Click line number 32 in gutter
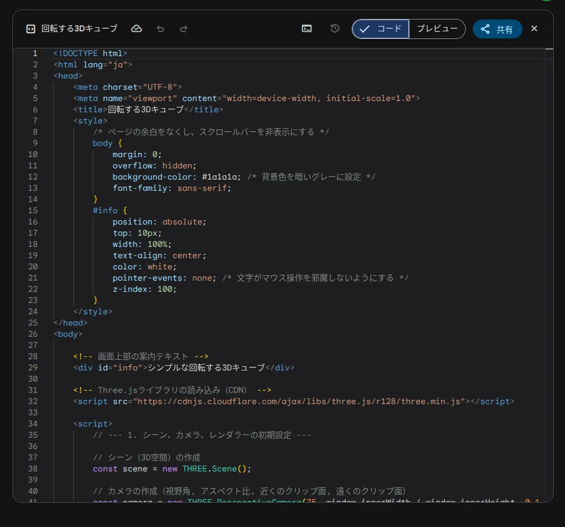The image size is (565, 527). point(33,401)
